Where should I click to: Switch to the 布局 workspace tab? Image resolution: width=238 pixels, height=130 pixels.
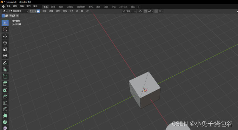pyautogui.click(x=45, y=7)
